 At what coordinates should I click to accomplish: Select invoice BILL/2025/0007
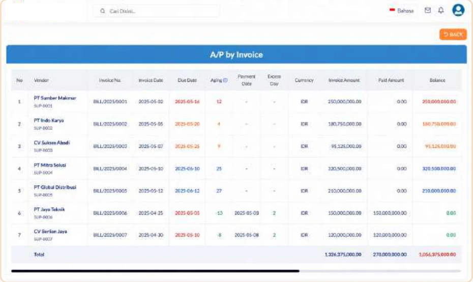tap(110, 235)
